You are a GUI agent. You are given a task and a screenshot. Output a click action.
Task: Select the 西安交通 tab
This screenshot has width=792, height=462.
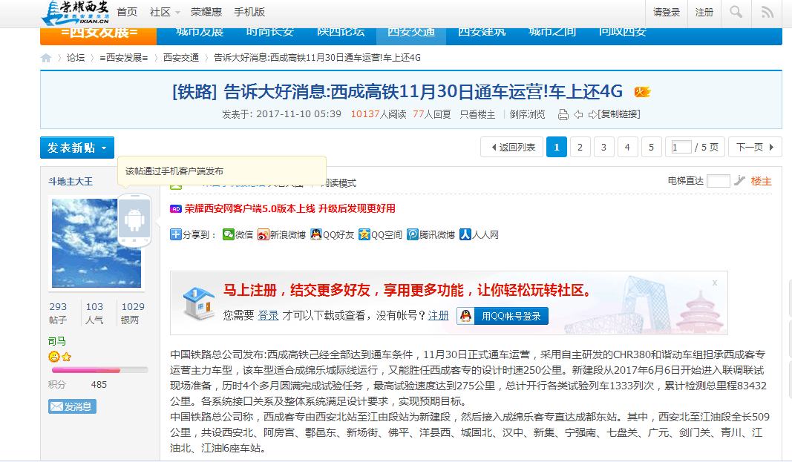point(406,32)
